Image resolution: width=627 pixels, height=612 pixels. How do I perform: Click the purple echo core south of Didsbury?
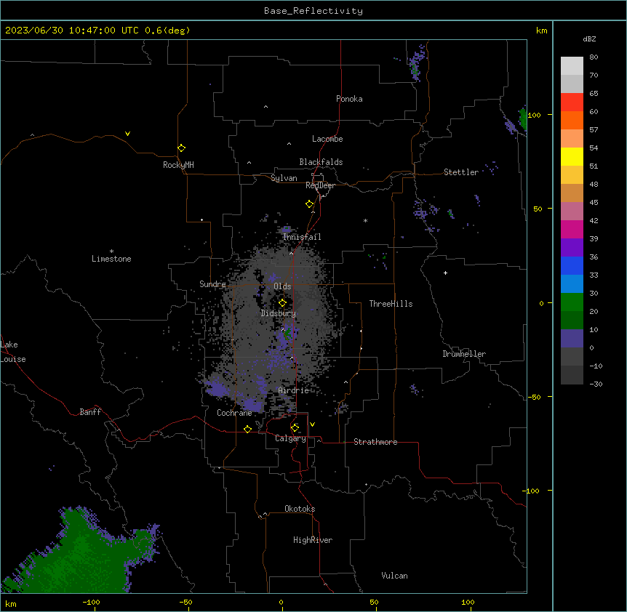pyautogui.click(x=287, y=336)
